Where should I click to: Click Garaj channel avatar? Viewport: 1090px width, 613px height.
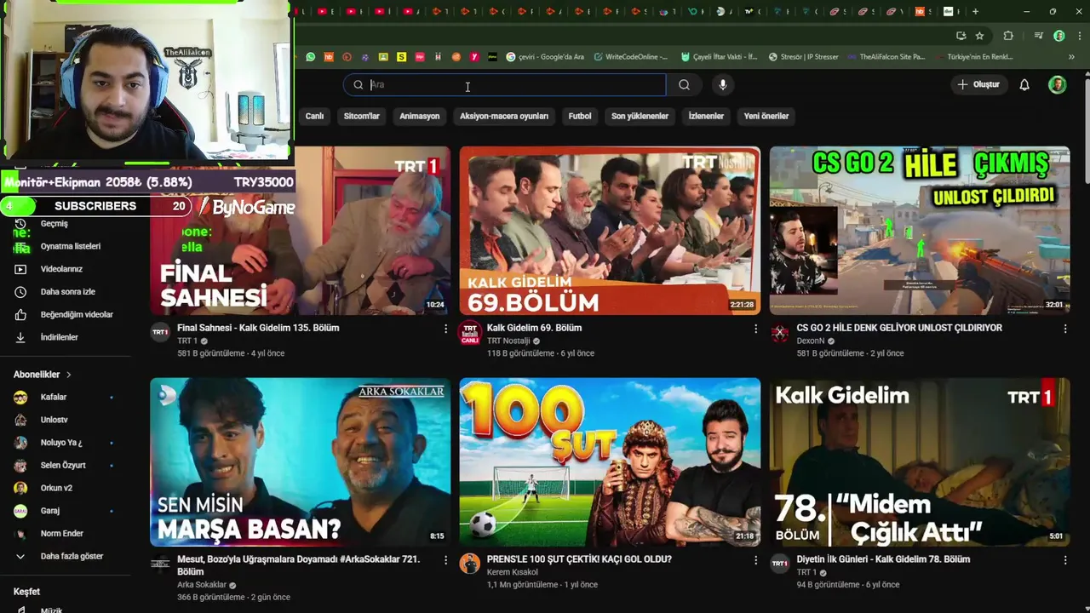click(x=20, y=511)
